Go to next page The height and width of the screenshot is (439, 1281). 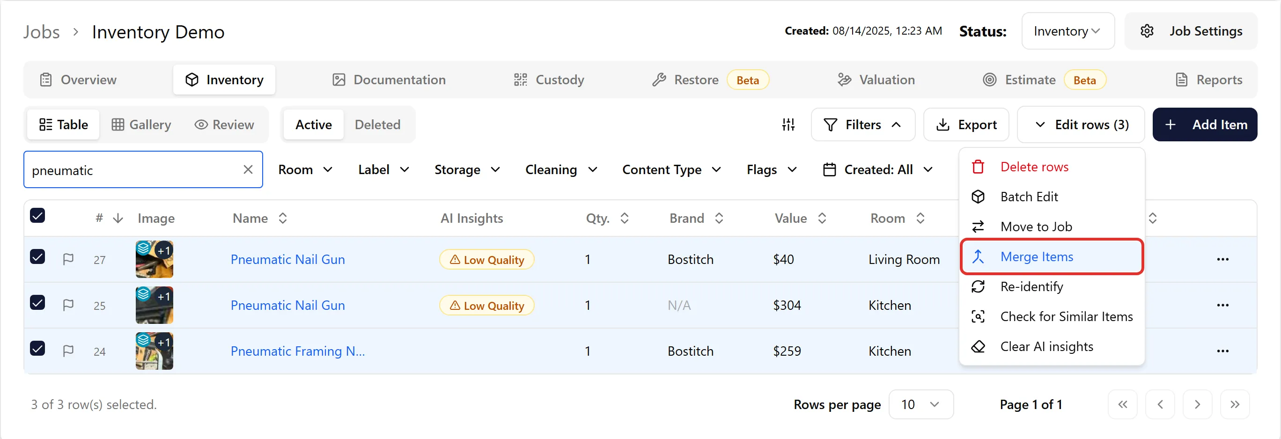(x=1197, y=404)
